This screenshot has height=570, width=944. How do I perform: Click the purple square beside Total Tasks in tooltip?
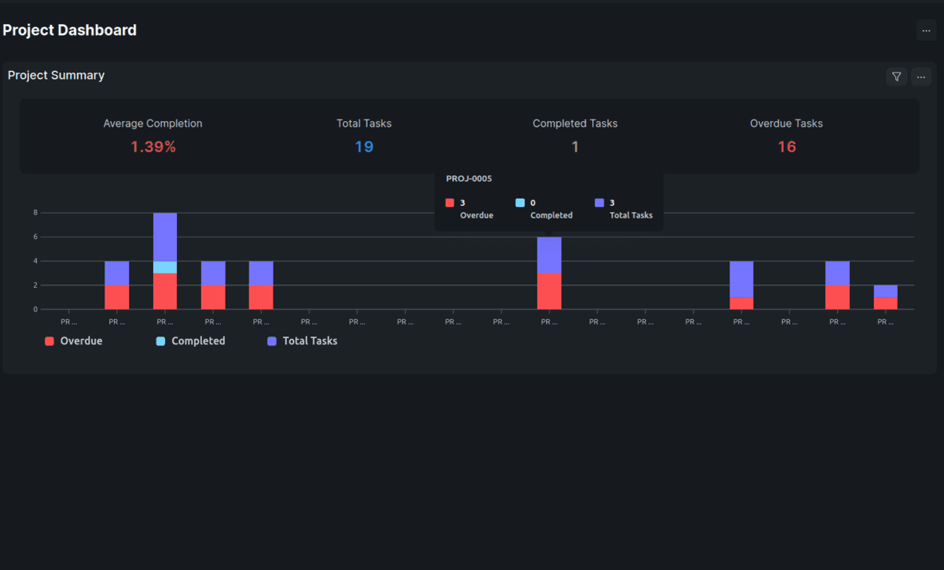point(600,202)
